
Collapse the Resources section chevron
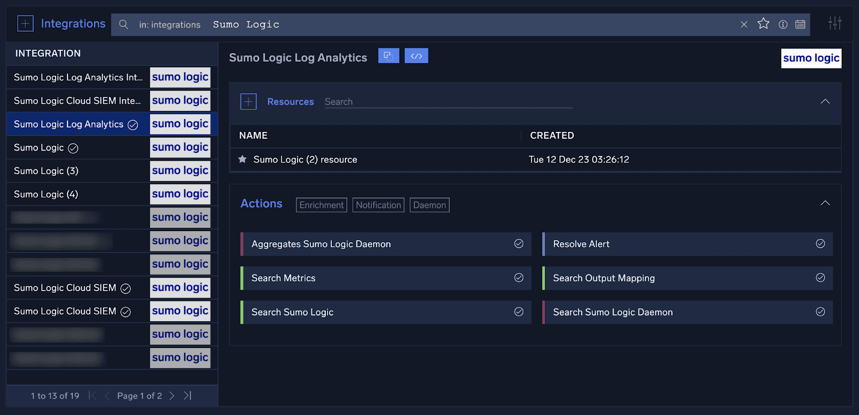tap(825, 101)
